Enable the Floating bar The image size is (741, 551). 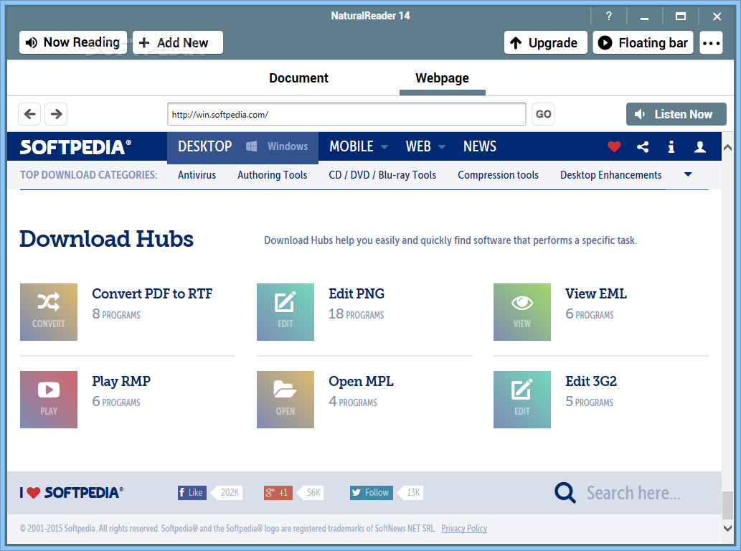[x=643, y=42]
